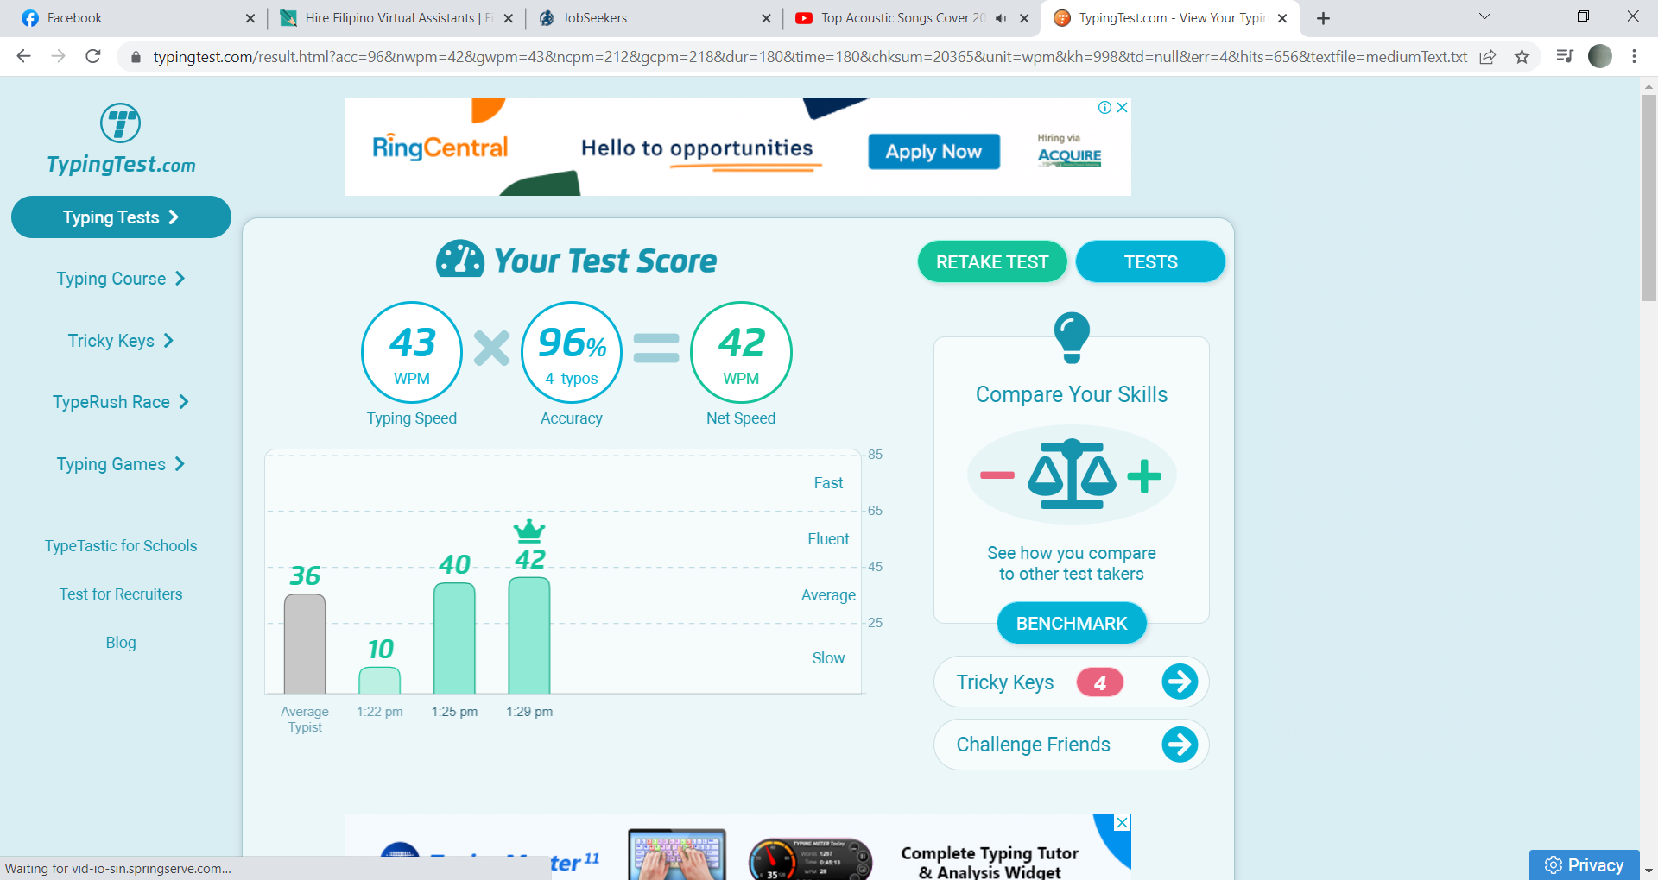Click the browser forward arrow
Viewport: 1658px width, 880px height.
coord(58,56)
